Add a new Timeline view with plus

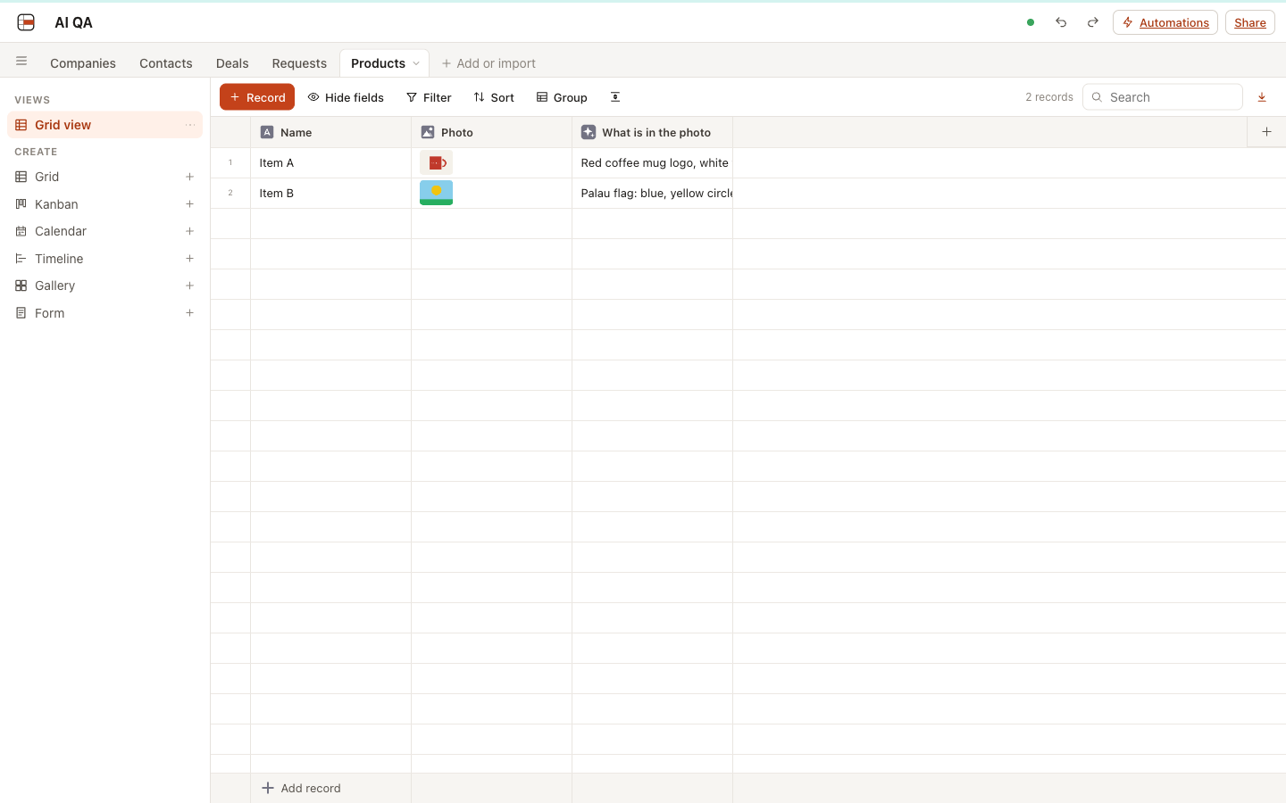click(x=189, y=259)
